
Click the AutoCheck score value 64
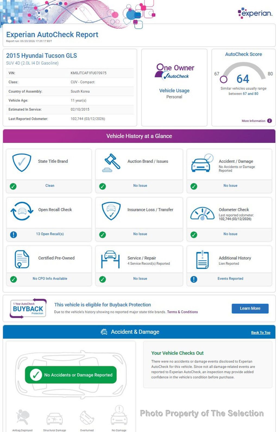(x=243, y=79)
